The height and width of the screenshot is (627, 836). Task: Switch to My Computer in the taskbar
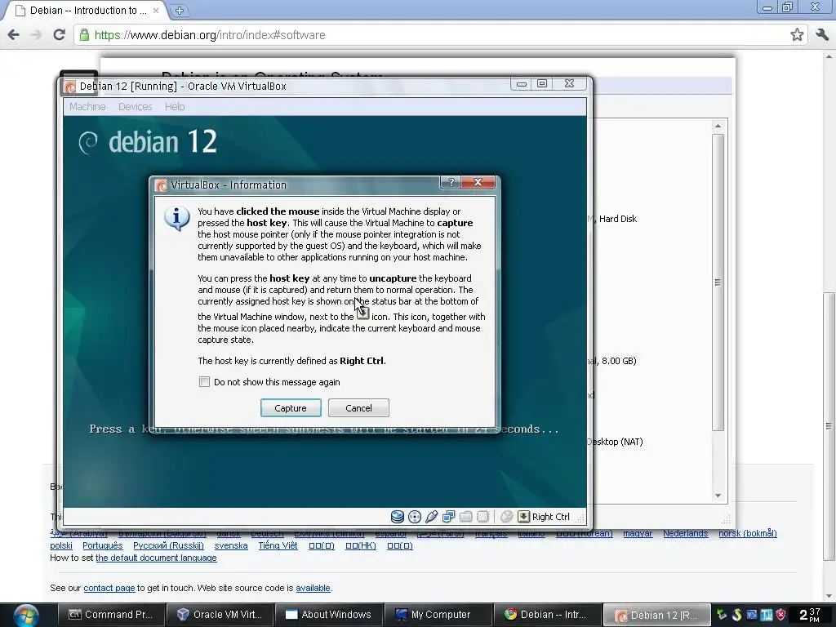coord(438,615)
